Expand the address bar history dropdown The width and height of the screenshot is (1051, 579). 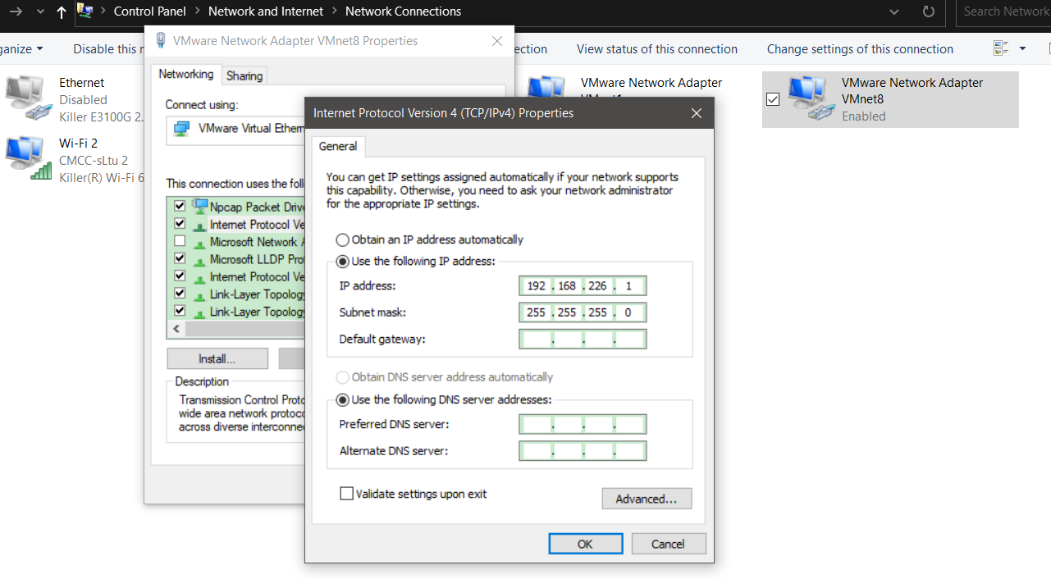pyautogui.click(x=895, y=11)
